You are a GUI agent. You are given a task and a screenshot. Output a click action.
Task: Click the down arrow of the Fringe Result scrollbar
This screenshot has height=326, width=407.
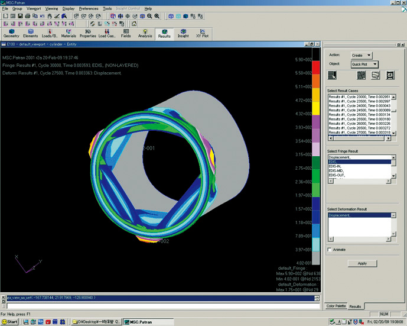[x=393, y=176]
